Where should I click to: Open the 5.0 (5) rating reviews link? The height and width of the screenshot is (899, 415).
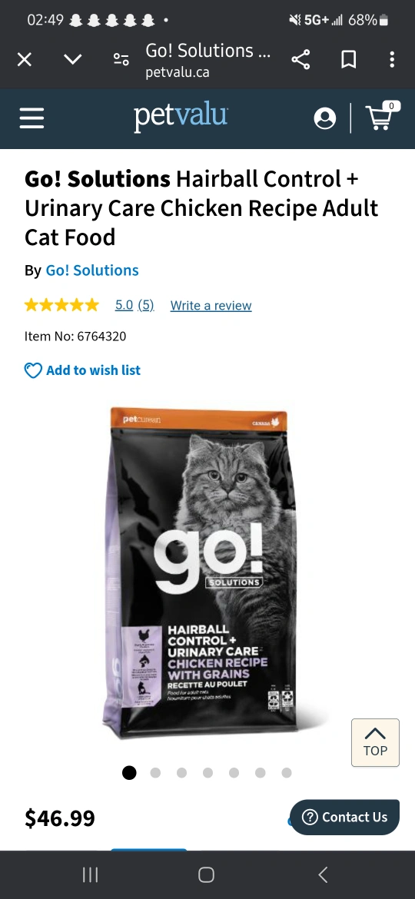(x=134, y=305)
